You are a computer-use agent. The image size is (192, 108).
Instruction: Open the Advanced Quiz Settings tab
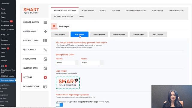click(x=65, y=10)
